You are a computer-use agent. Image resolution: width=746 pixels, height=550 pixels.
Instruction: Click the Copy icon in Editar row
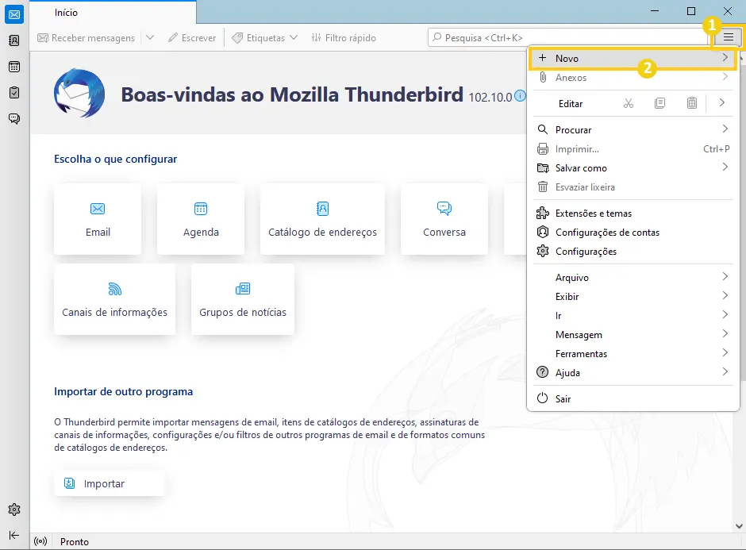659,103
